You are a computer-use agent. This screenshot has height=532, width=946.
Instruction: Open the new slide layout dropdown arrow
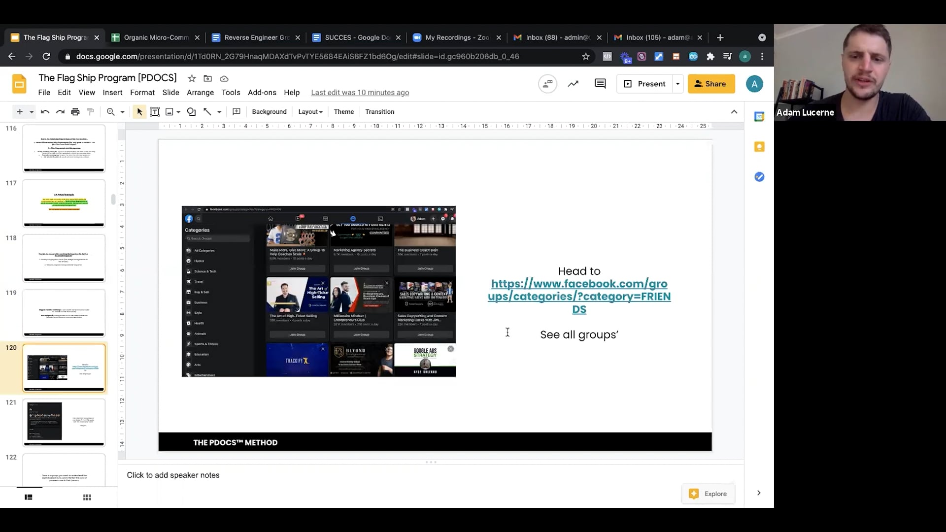point(32,112)
